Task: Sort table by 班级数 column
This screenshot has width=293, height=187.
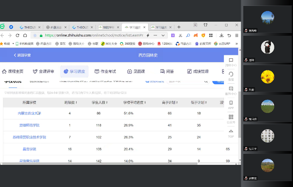Action: pos(70,102)
